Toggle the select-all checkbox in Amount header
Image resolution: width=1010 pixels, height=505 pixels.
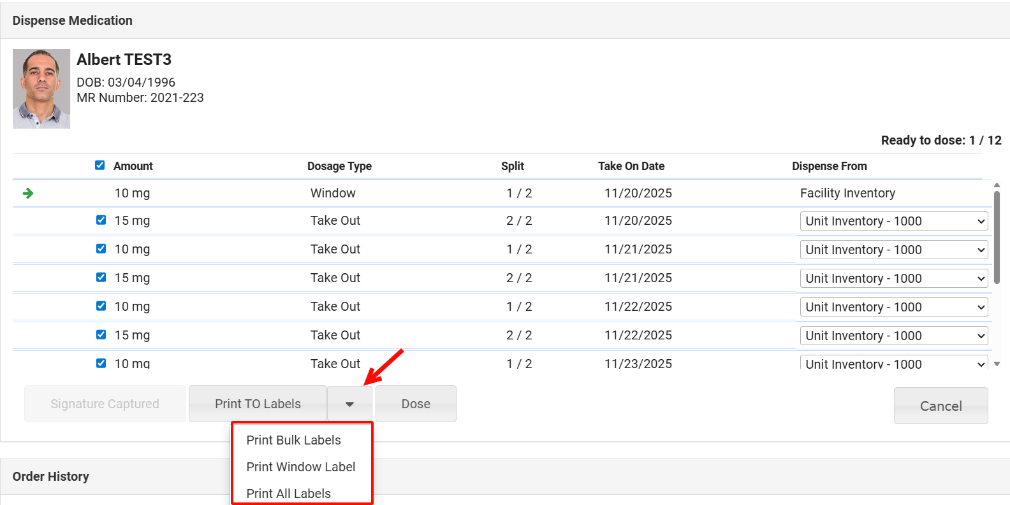coord(100,166)
